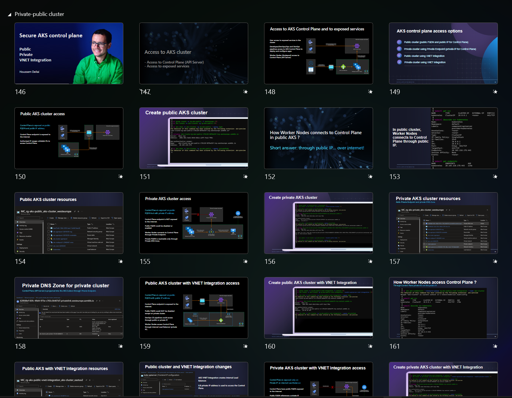Select Public cluster and VNET Integration changes slide

coord(194,379)
